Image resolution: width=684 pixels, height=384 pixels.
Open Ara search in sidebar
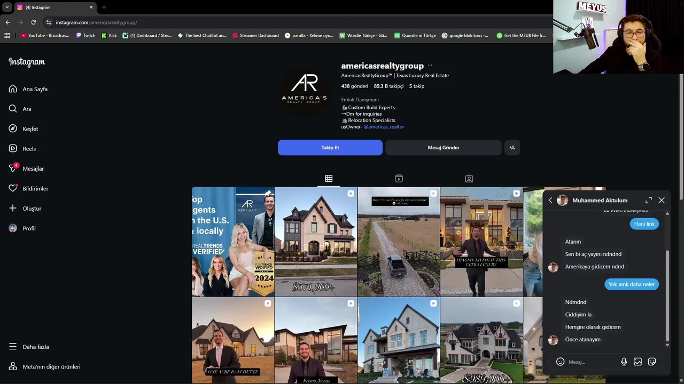click(x=20, y=109)
